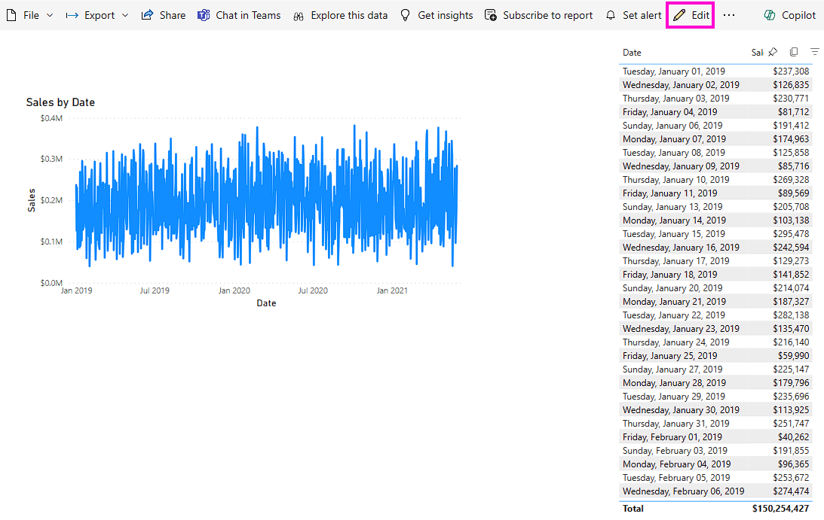
Task: Copy the Date table visual
Action: click(x=793, y=52)
